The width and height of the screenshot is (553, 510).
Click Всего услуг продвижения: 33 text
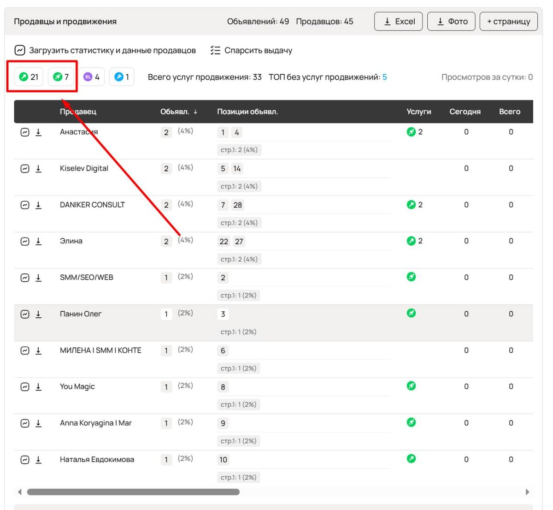point(205,77)
